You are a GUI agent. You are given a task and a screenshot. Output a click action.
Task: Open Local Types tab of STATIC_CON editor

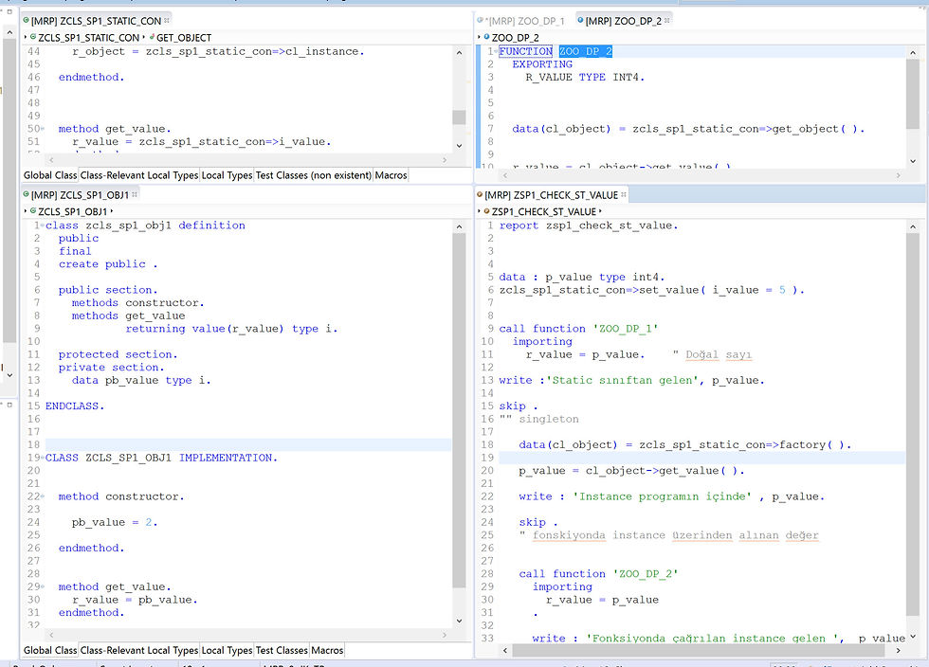point(227,175)
